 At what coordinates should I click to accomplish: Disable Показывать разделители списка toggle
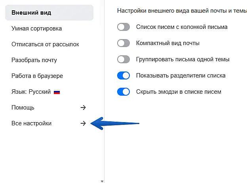[x=123, y=75]
